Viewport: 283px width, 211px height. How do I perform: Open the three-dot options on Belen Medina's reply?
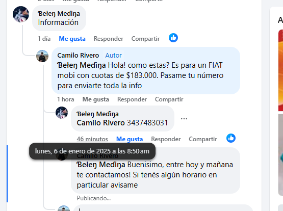click(184, 118)
